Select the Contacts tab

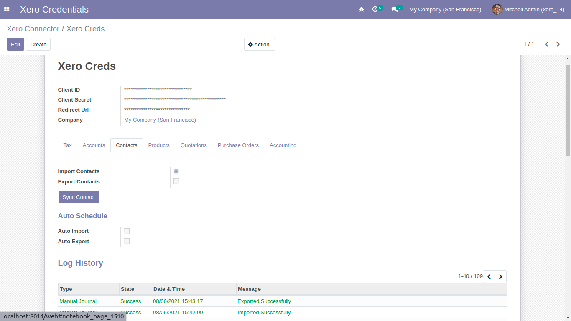point(127,145)
